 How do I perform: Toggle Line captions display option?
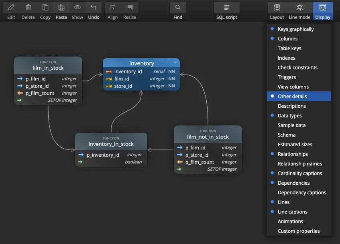point(299,212)
